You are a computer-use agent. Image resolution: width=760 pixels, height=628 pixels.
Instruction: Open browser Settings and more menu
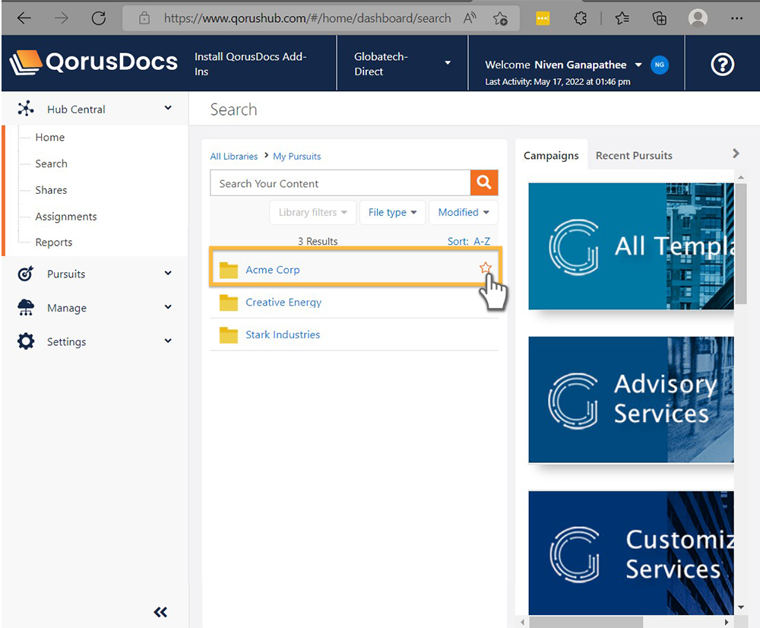[736, 18]
